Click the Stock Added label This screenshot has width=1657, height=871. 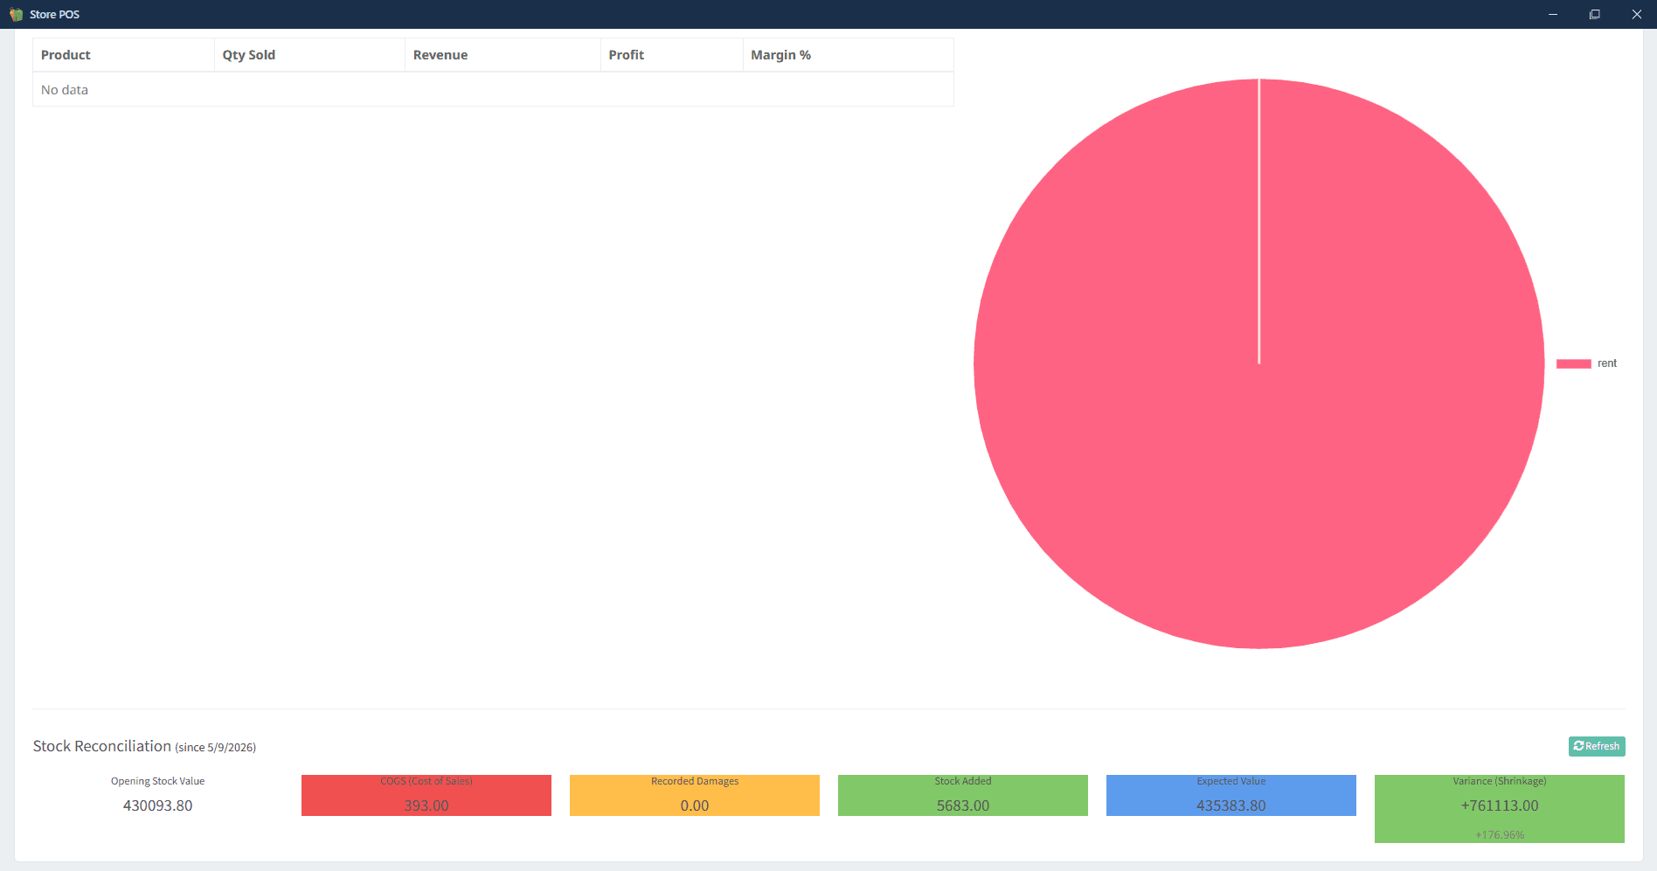point(963,781)
